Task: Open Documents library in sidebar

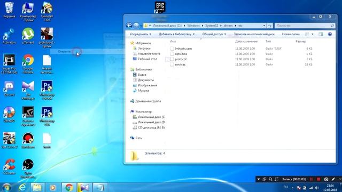Action: (x=146, y=80)
